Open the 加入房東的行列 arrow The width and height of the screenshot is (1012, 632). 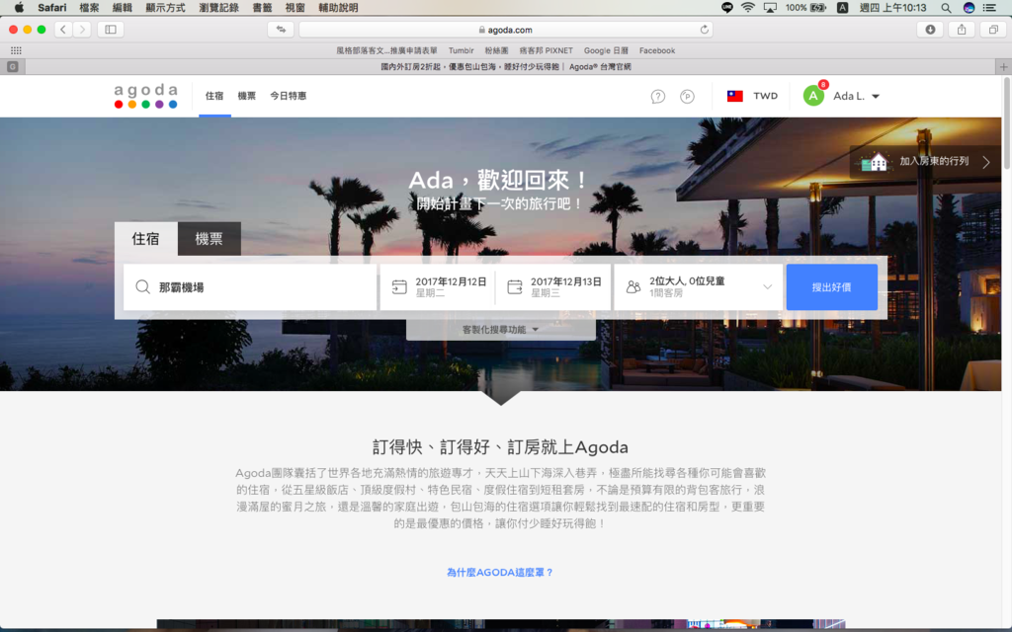[986, 162]
